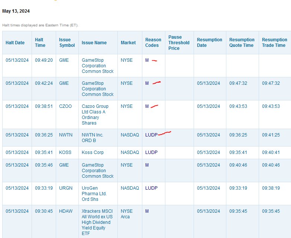Click Cazoo Group Ltd Class A issue name
Image resolution: width=291 pixels, height=238 pixels.
pos(95,115)
